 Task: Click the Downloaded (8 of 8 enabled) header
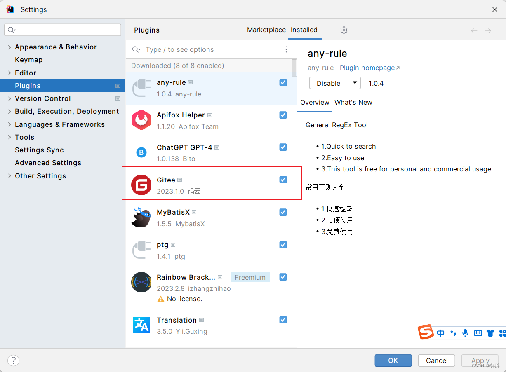click(x=178, y=66)
